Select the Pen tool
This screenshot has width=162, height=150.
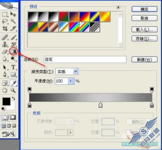click(x=5, y=75)
